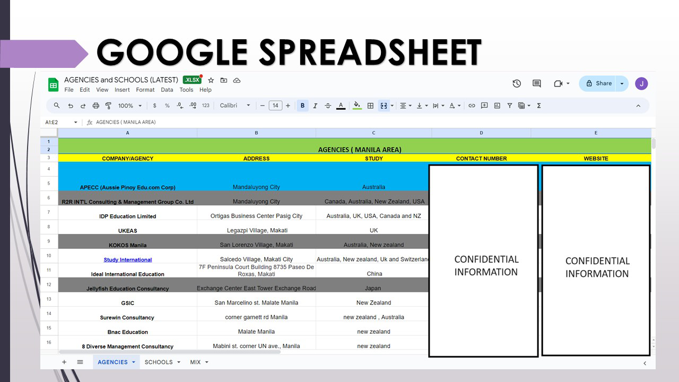The height and width of the screenshot is (382, 679).
Task: Open the 123 number format menu
Action: (x=206, y=106)
